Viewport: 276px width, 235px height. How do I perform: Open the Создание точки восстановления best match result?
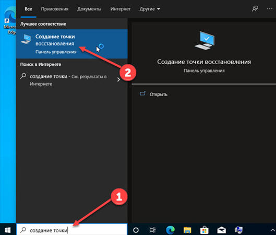72,44
